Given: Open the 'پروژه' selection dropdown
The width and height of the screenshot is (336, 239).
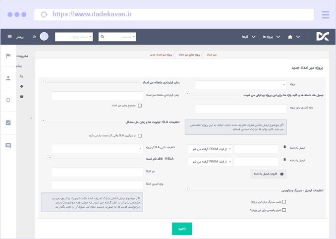Looking at the screenshot, I should pos(241,85).
